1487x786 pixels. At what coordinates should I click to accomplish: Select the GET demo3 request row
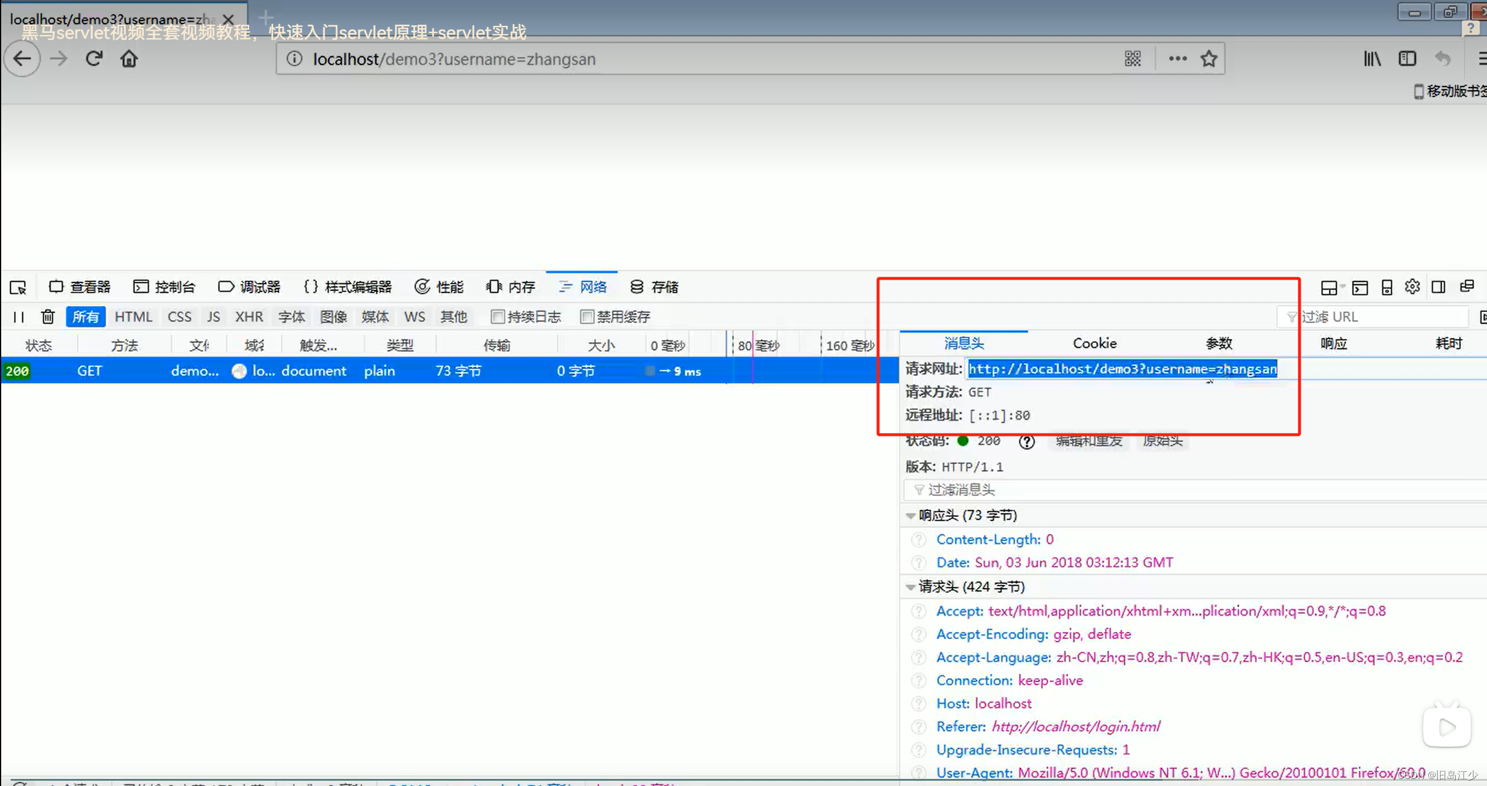coord(450,371)
